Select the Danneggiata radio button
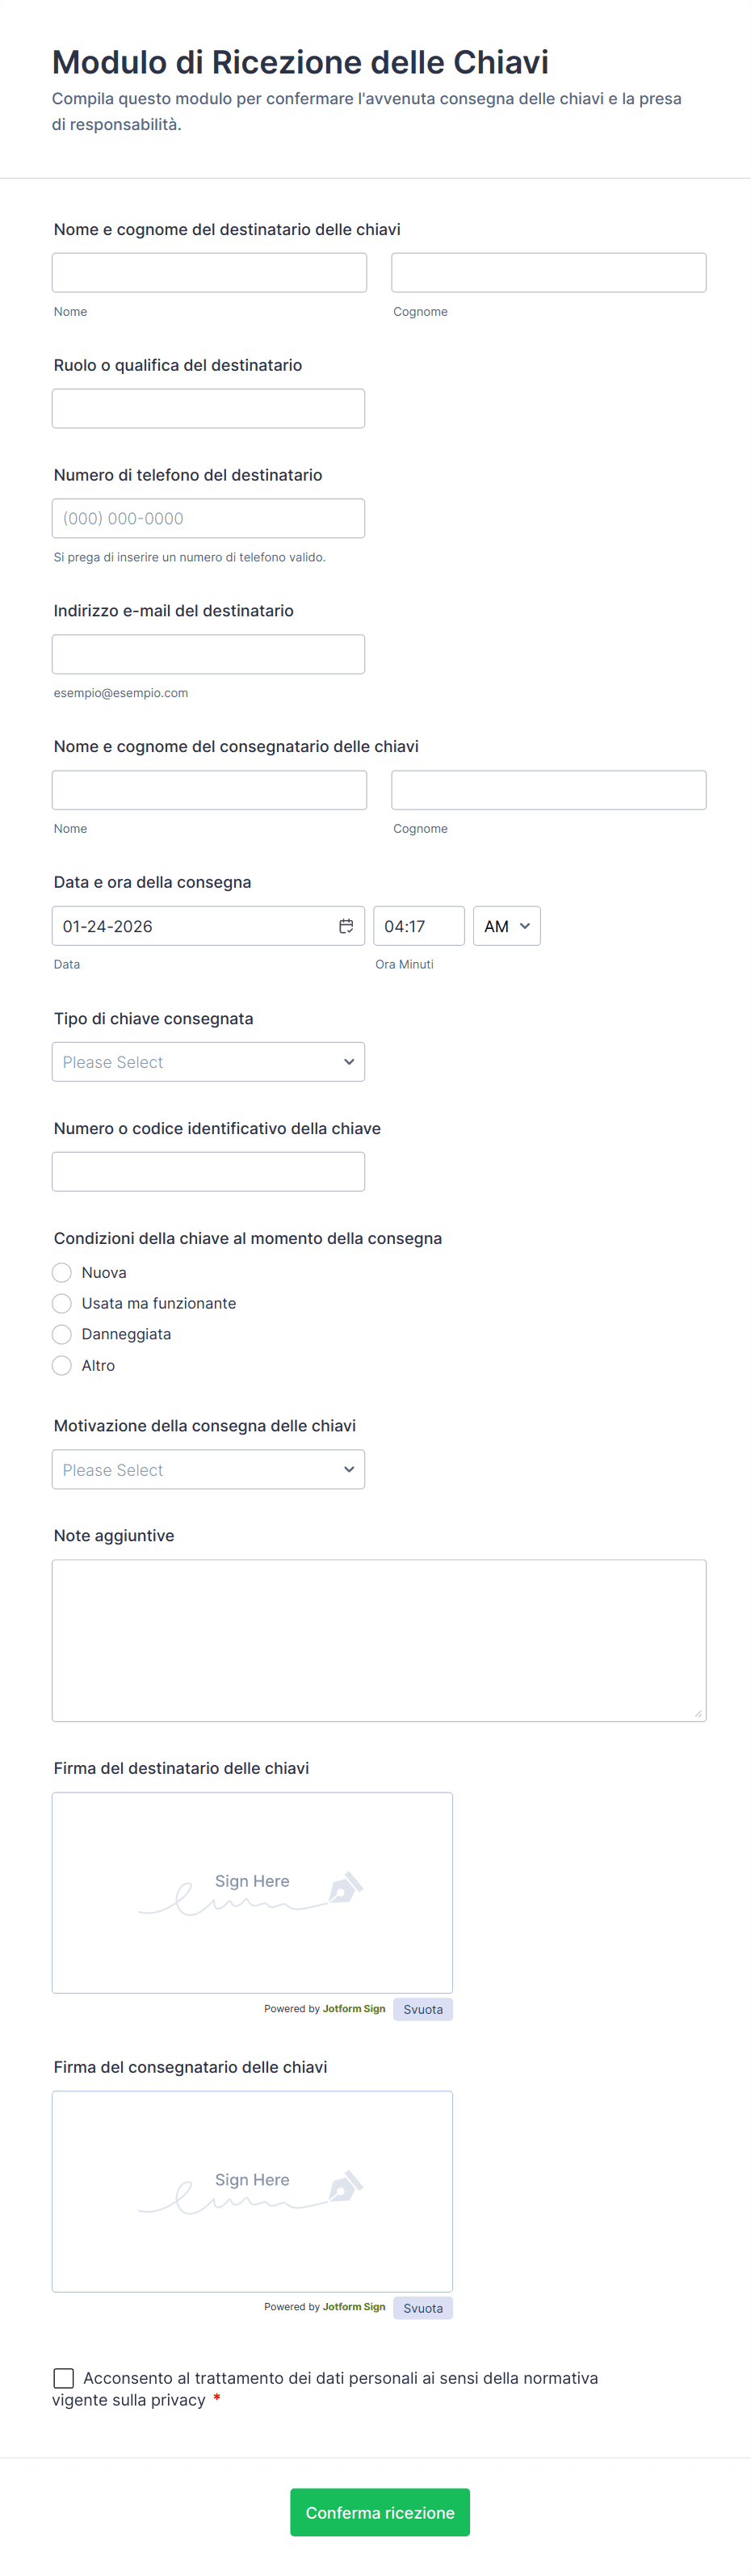 point(62,1334)
